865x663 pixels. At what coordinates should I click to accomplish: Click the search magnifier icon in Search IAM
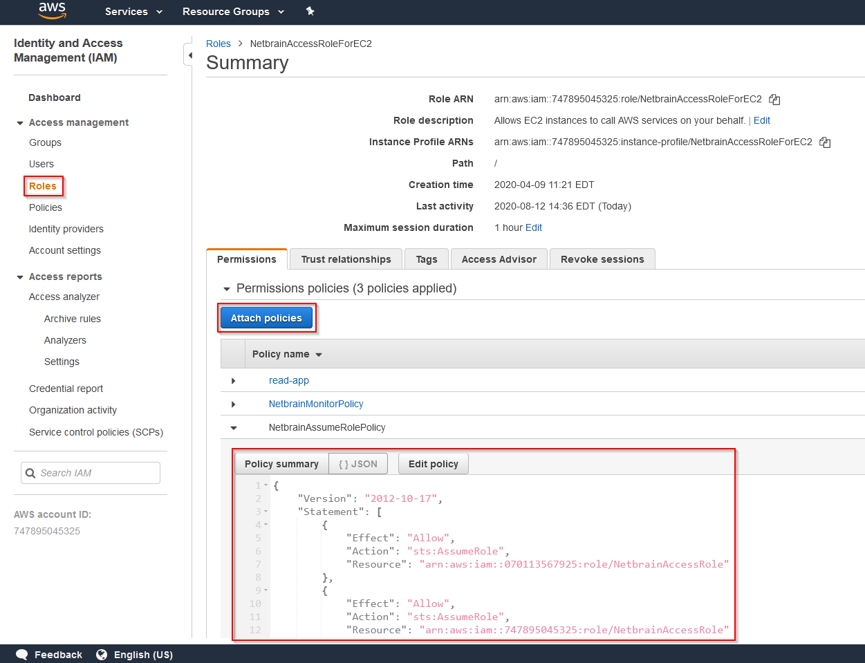point(30,473)
